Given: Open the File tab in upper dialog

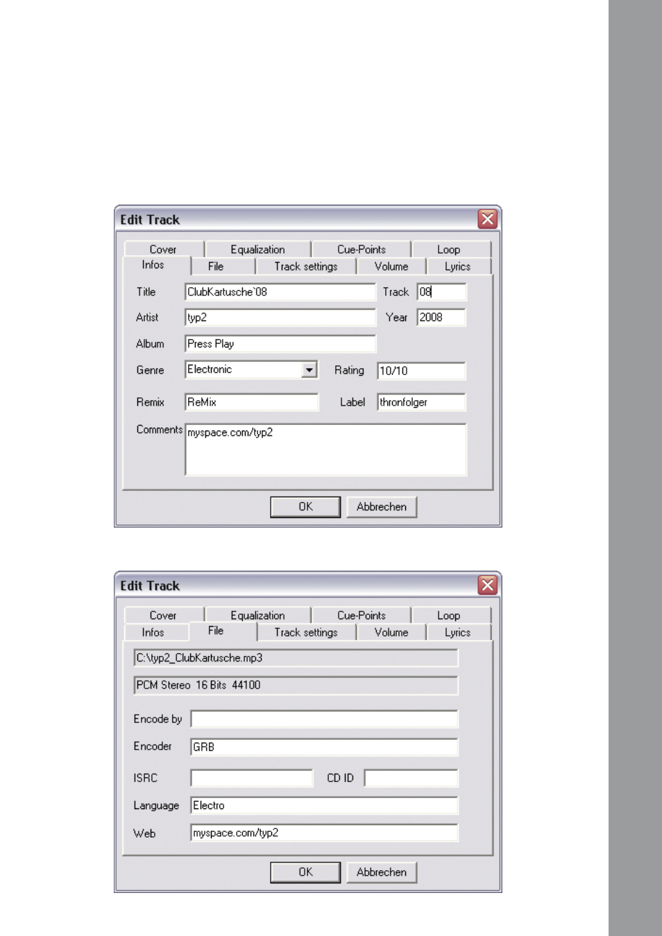Looking at the screenshot, I should click(x=223, y=267).
